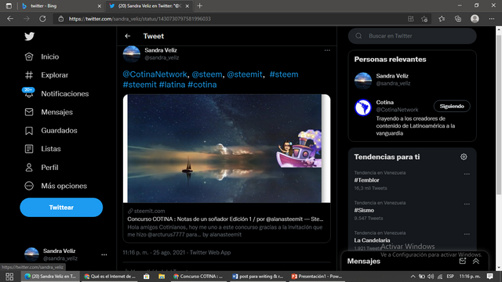This screenshot has height=282, width=502.
Task: Open the #Temblor trend
Action: point(366,180)
